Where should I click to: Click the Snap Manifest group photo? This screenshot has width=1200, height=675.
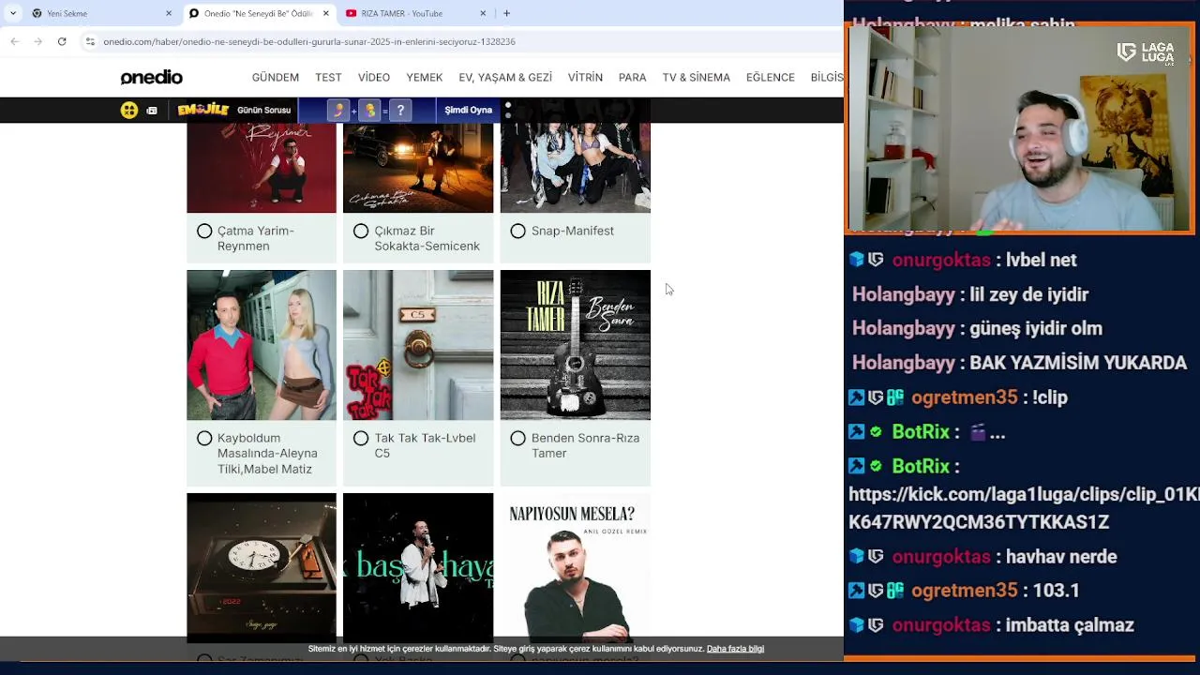(x=575, y=168)
